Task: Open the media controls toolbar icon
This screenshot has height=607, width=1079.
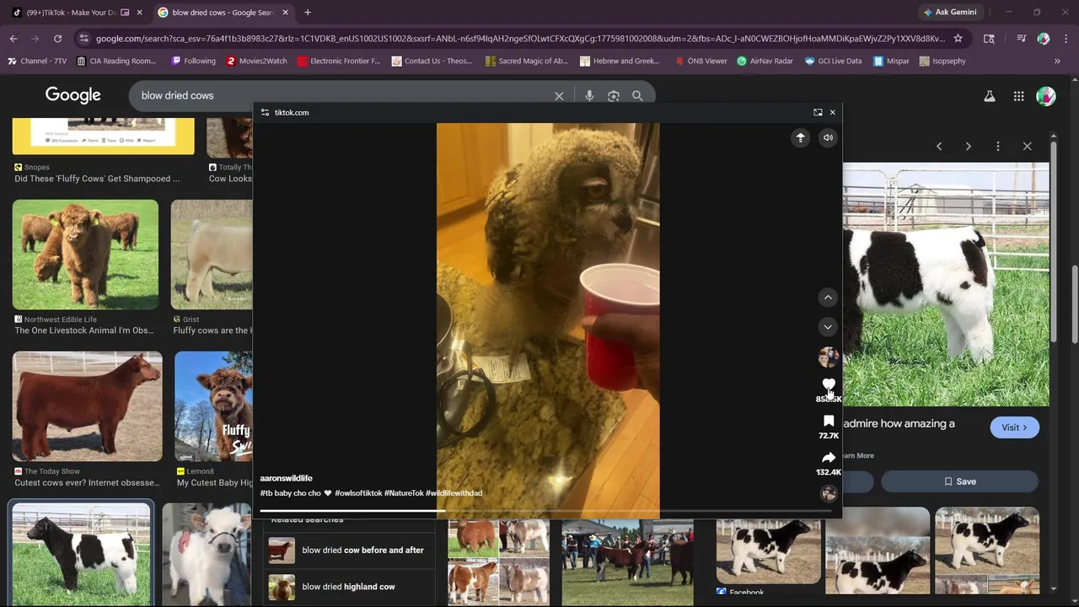Action: [1021, 39]
